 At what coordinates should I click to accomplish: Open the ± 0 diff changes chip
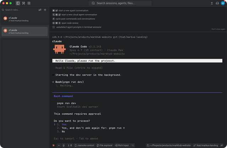(x=70, y=145)
